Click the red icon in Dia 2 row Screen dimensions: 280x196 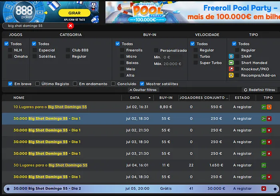[264, 188]
